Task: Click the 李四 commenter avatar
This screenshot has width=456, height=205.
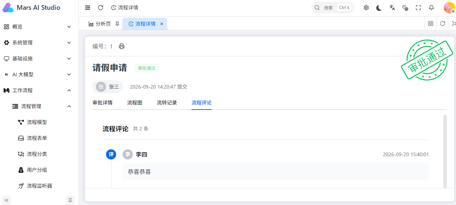Action: pyautogui.click(x=128, y=154)
